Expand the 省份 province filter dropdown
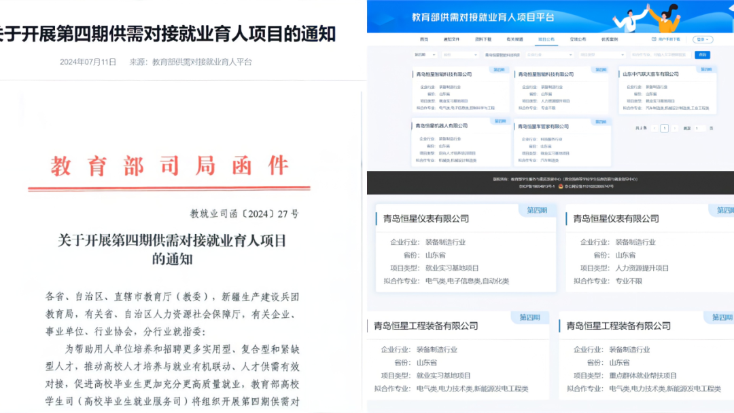Screen dimensions: 734x413 [x=460, y=54]
